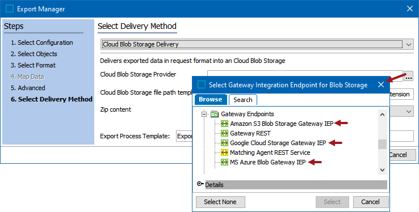
Task: Click the MS Azure Blob Gateway icon
Action: click(x=224, y=162)
